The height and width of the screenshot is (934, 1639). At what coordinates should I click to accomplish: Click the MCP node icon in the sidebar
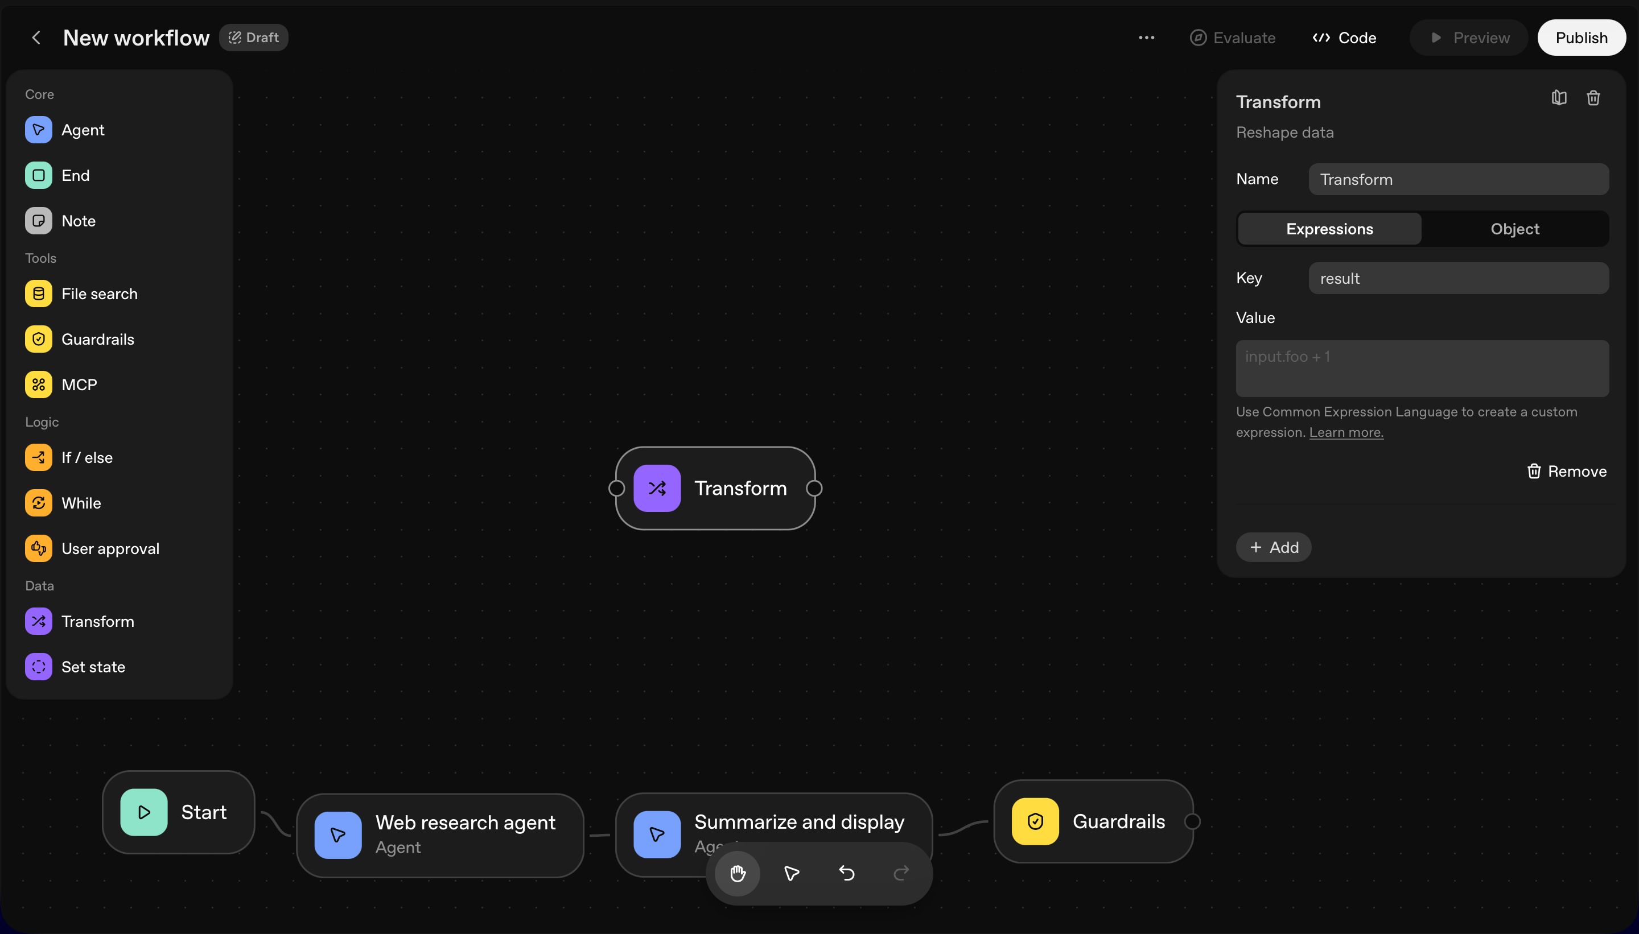[39, 385]
